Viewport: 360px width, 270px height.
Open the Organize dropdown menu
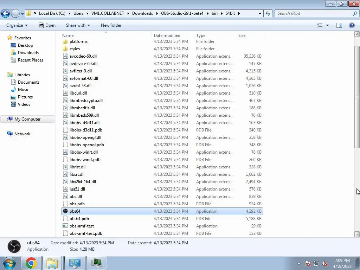(x=17, y=25)
